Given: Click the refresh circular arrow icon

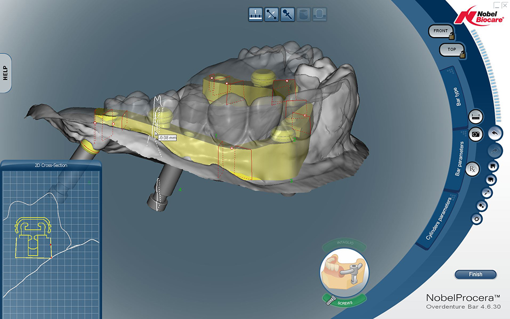Looking at the screenshot, I should (x=477, y=219).
